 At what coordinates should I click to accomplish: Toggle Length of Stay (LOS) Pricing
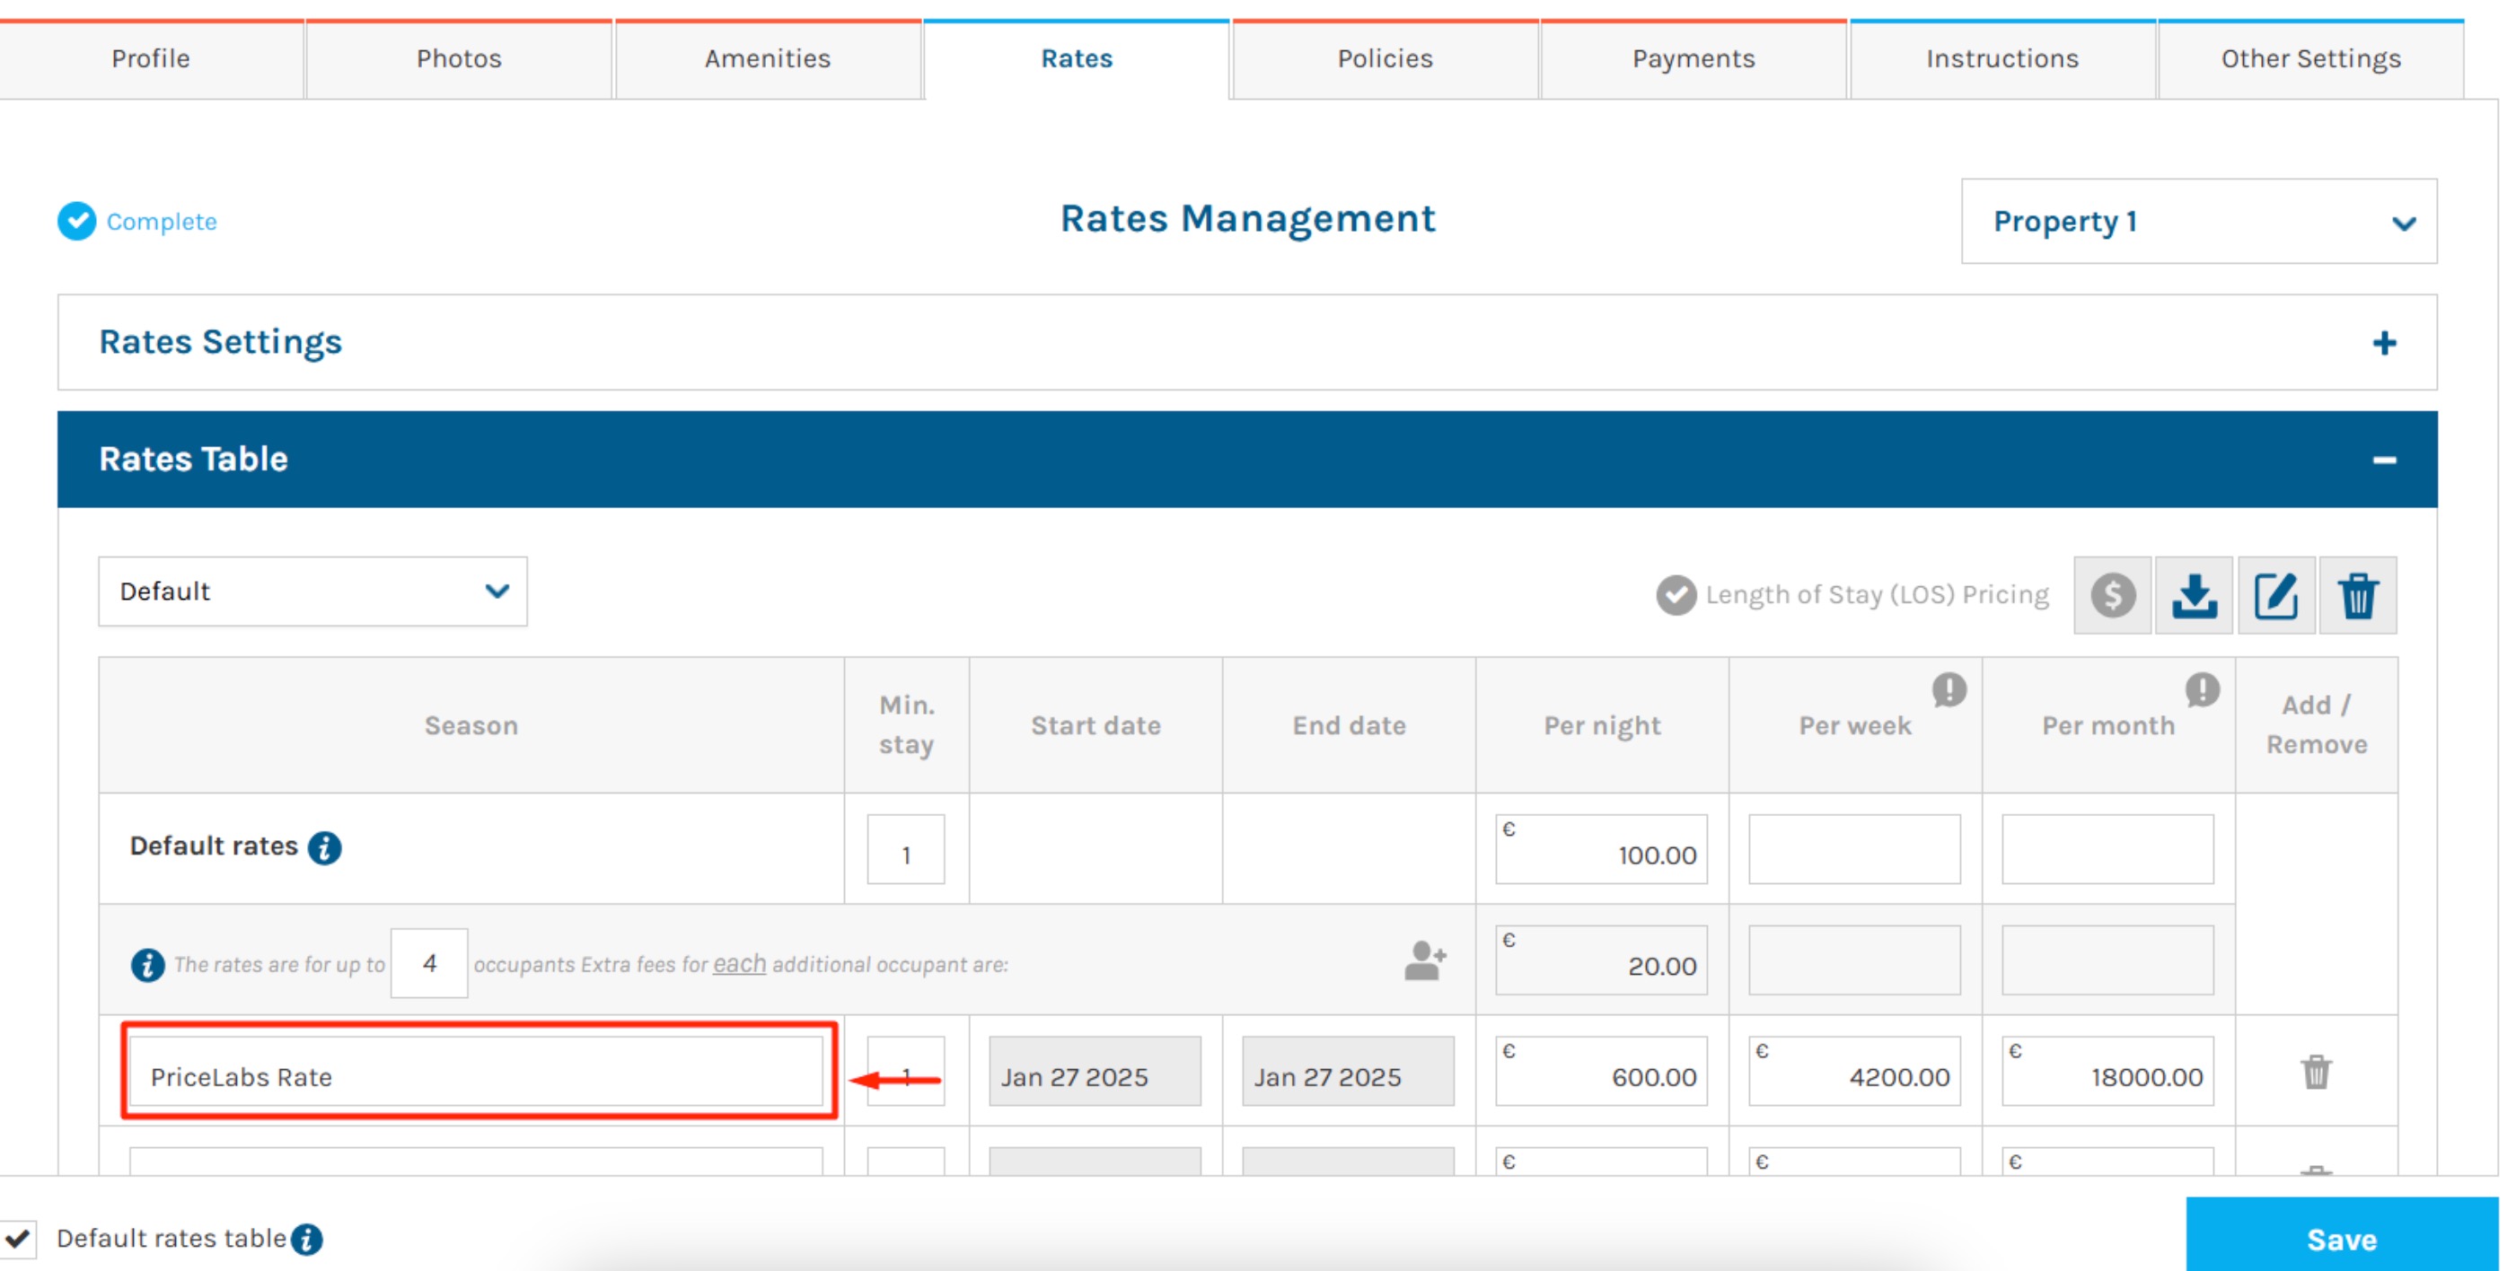(1676, 594)
